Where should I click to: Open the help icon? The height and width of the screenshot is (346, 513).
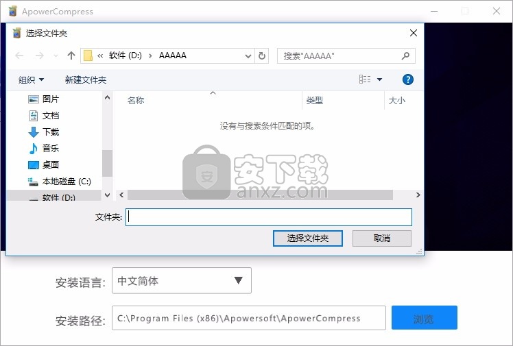(x=407, y=79)
